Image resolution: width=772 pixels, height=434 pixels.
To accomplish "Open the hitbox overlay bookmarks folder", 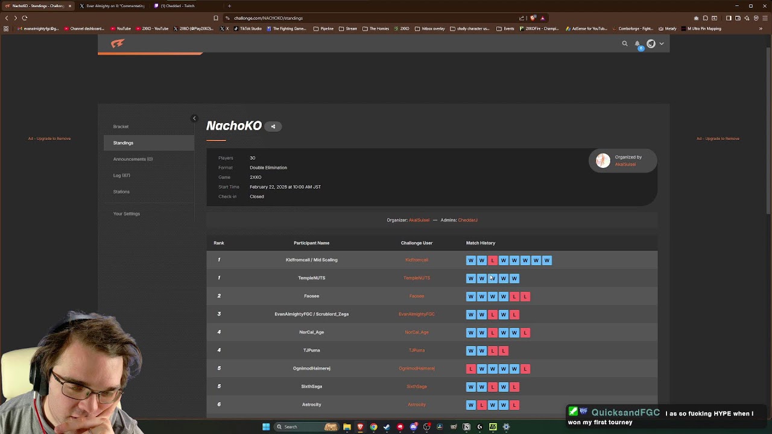I will [429, 28].
